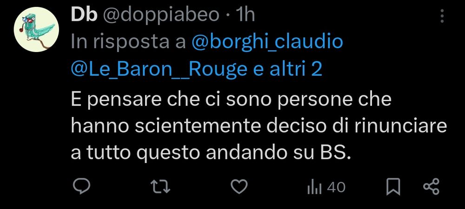The width and height of the screenshot is (465, 209).
Task: Click the display name Db
Action: point(84,14)
